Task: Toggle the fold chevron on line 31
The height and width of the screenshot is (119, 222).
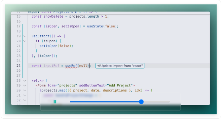Action: (25, 95)
